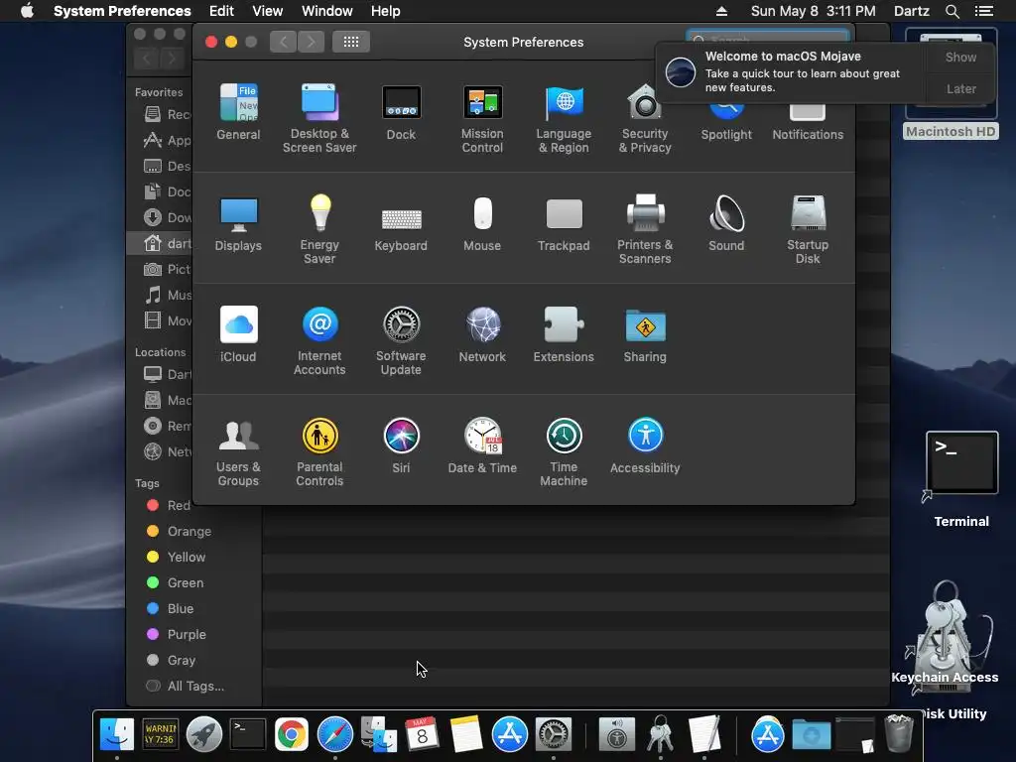
Task: Open the General preference pane
Action: (238, 111)
